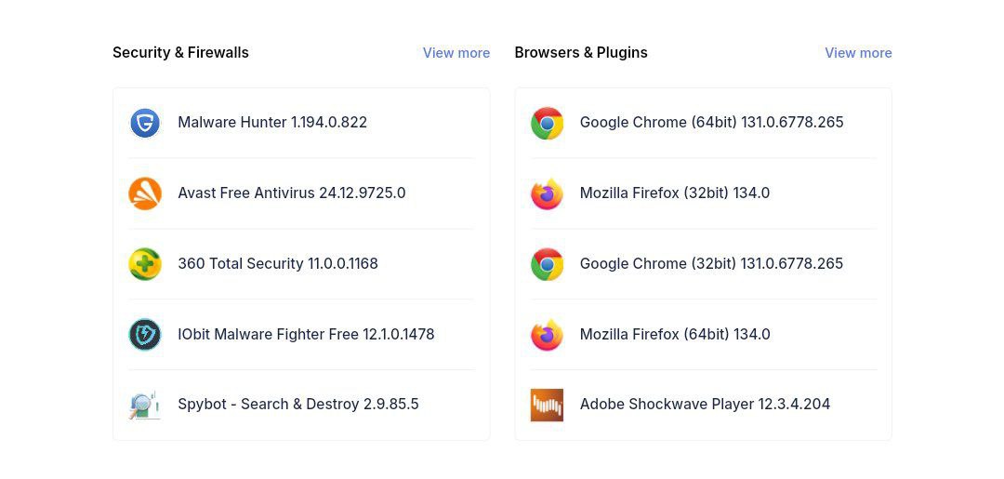Open IObit Malware Fighter Free 12.1.0.1478
The height and width of the screenshot is (479, 1004).
[306, 334]
